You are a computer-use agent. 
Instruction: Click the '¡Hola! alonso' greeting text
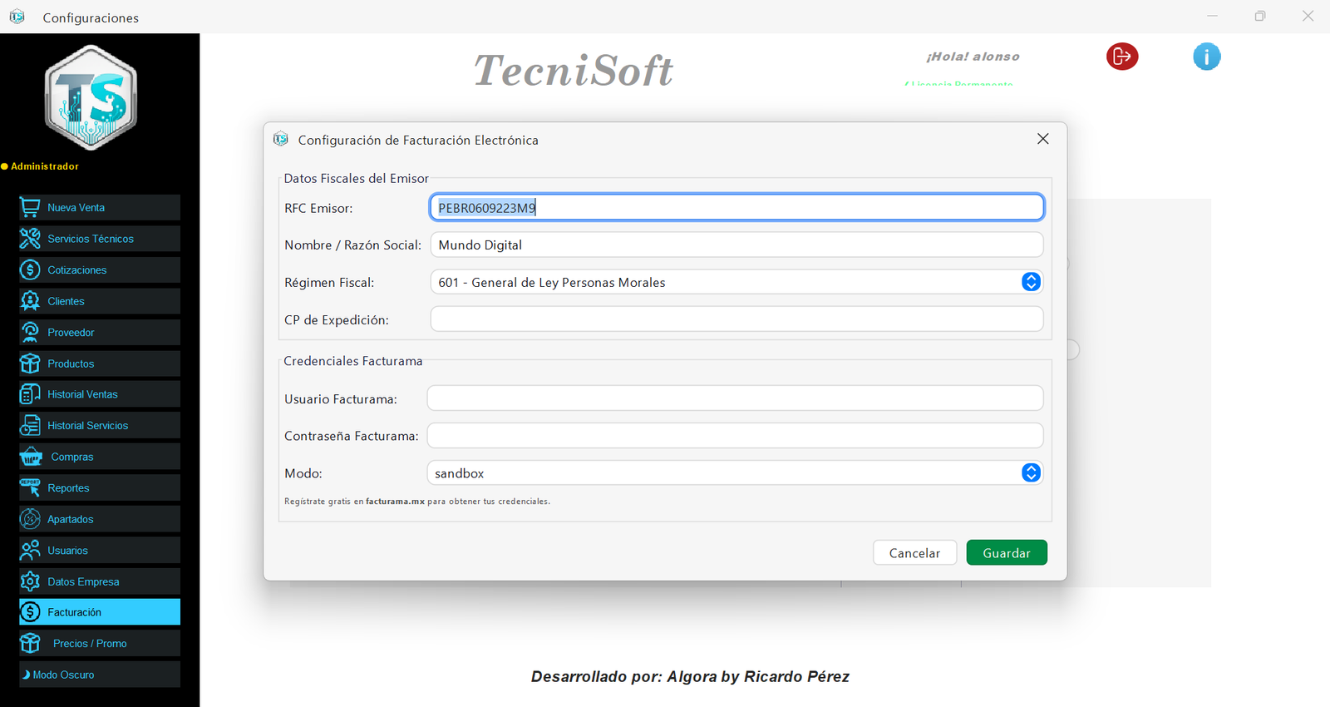(x=973, y=57)
